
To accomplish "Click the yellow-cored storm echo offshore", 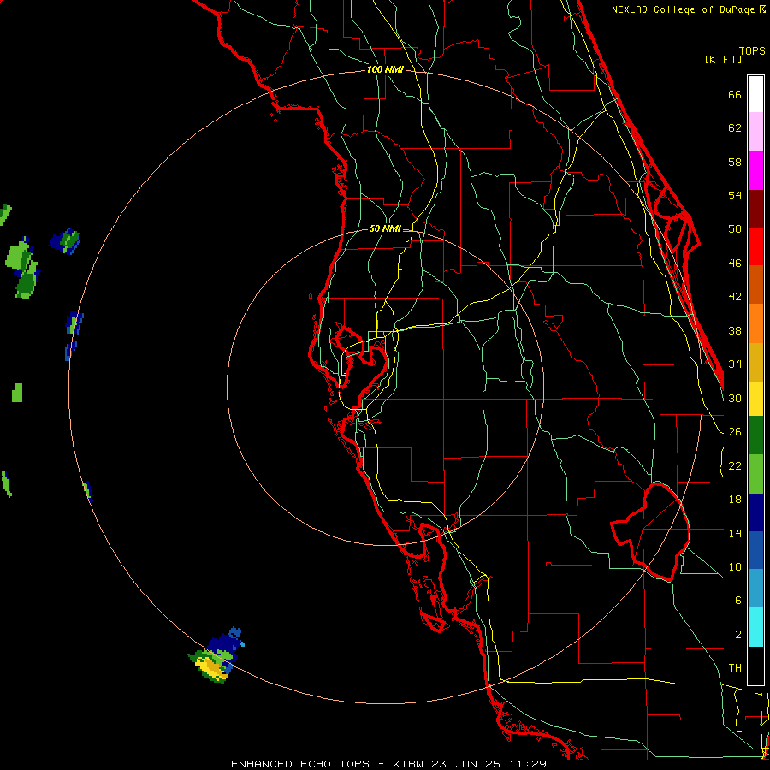I will coord(216,655).
